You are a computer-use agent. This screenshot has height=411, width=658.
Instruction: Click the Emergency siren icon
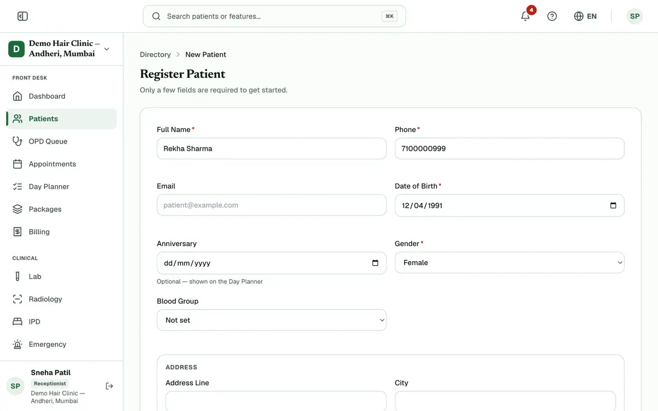coord(18,345)
